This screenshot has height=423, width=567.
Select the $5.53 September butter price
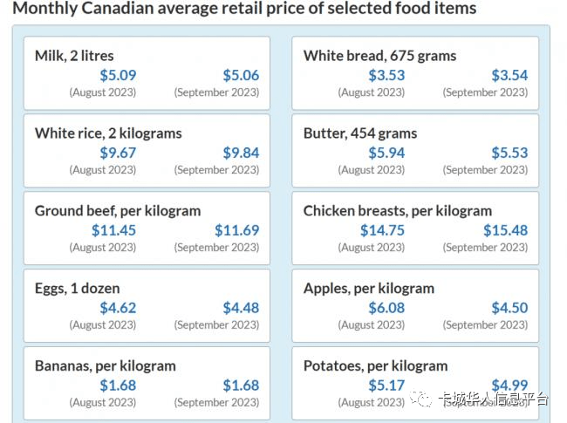(x=509, y=154)
